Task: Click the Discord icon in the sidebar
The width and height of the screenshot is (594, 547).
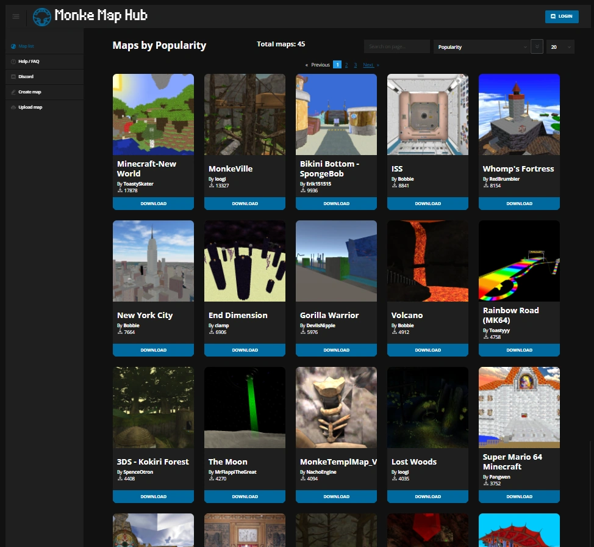Action: (x=13, y=76)
